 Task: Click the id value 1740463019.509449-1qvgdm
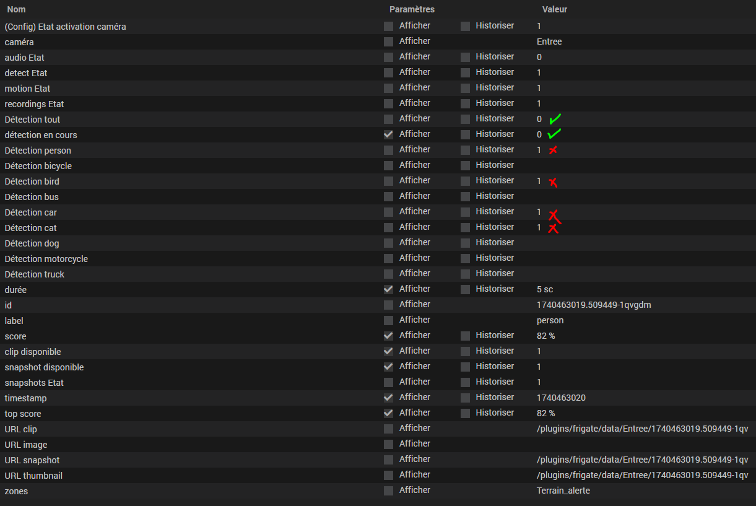[x=594, y=305]
